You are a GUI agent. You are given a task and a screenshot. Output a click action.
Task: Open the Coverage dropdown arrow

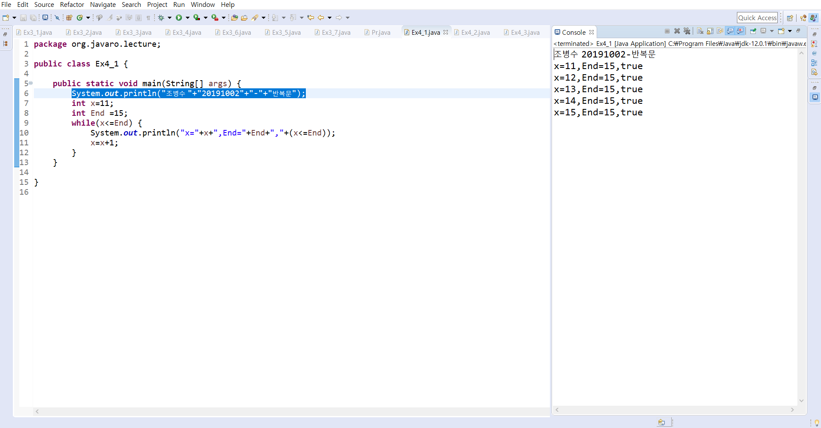point(205,18)
